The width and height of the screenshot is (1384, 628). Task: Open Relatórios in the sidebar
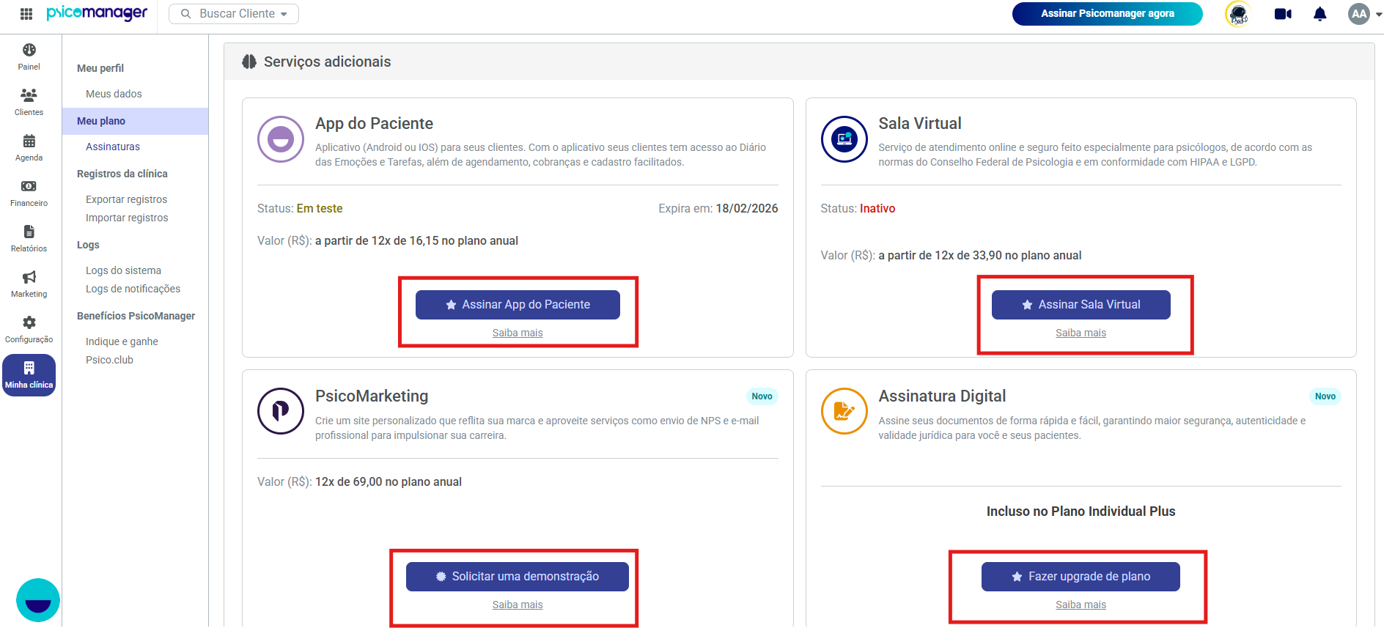[x=29, y=238]
